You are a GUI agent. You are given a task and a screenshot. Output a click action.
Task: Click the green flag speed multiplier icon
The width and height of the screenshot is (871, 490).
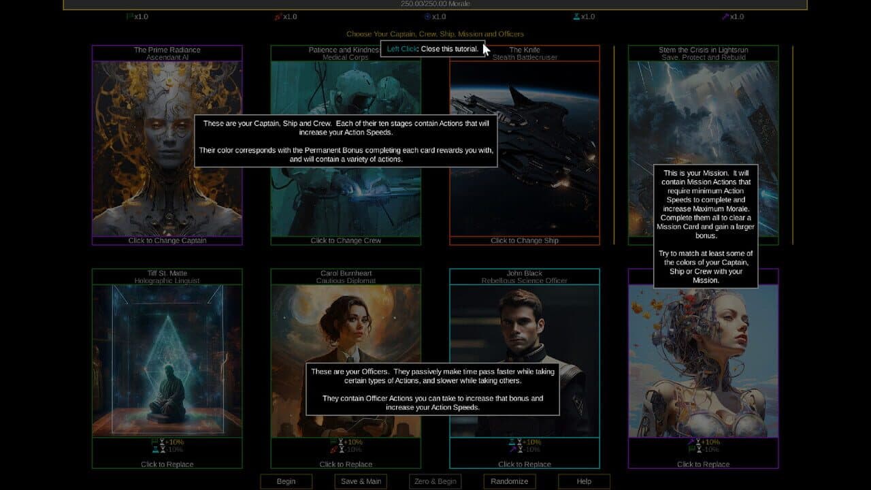point(131,16)
